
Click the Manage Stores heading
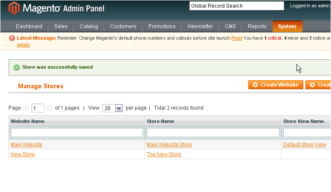coord(41,86)
